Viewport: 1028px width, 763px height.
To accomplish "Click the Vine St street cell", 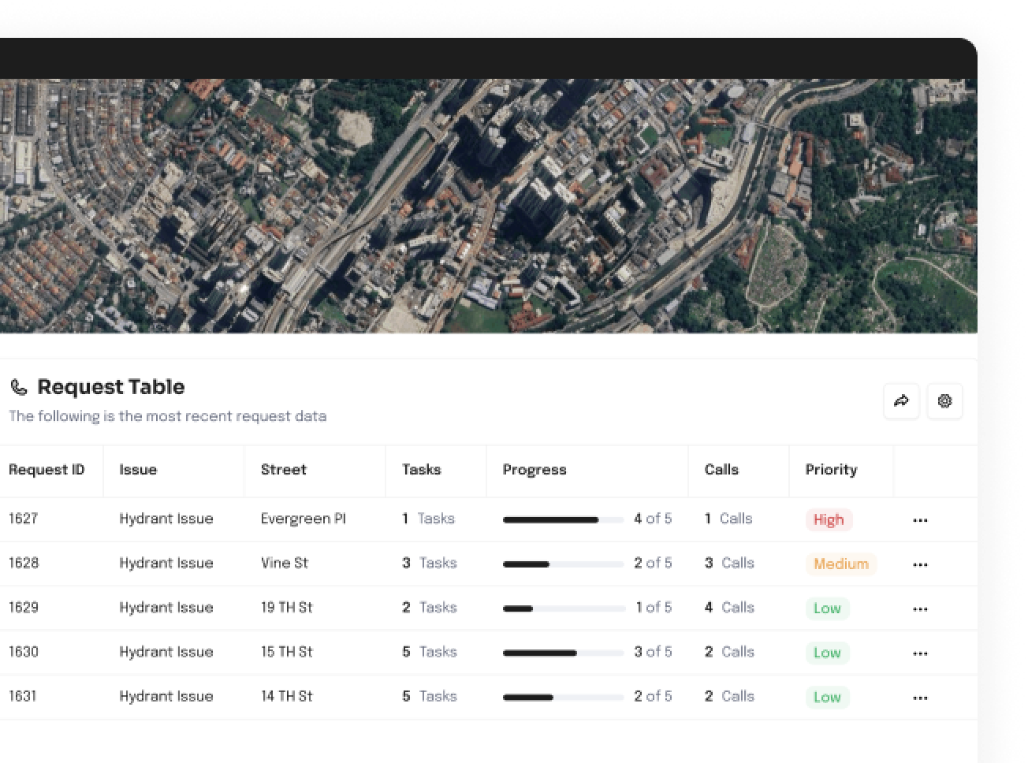I will click(285, 563).
